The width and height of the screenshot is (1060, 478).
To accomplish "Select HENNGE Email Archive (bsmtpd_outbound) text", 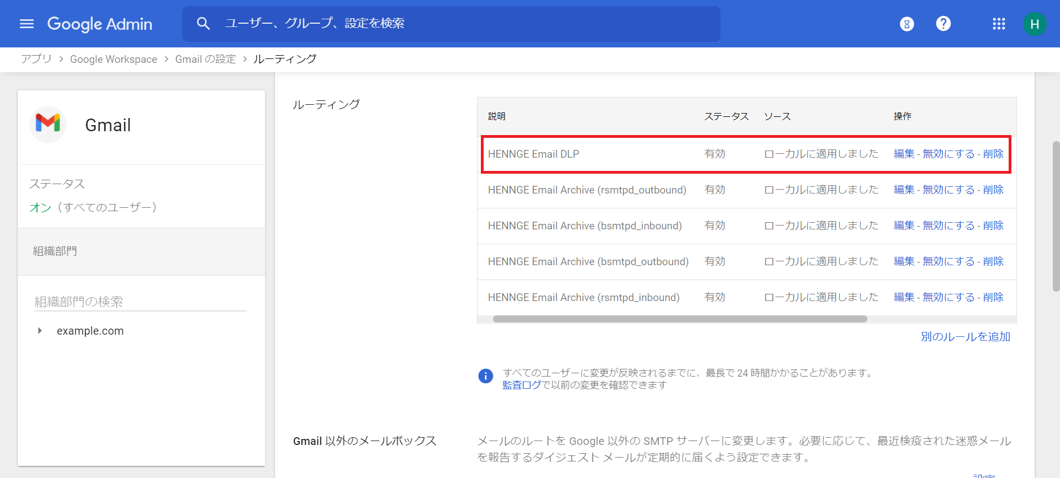I will tap(588, 261).
